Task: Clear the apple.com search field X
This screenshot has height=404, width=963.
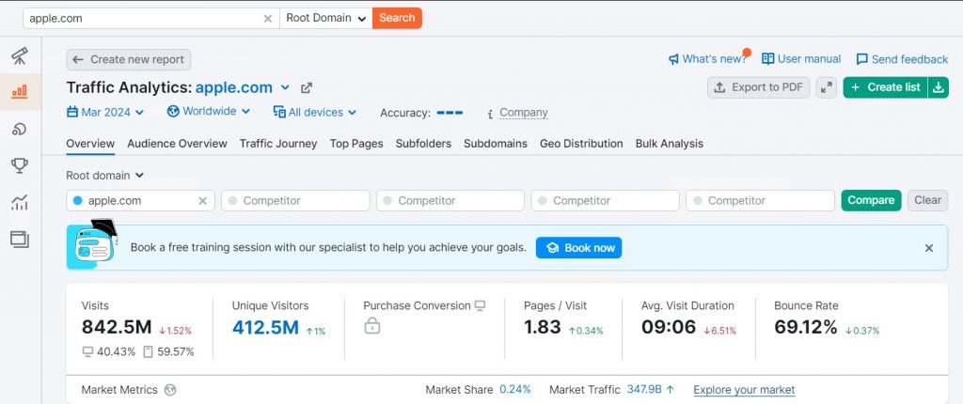Action: click(x=268, y=19)
